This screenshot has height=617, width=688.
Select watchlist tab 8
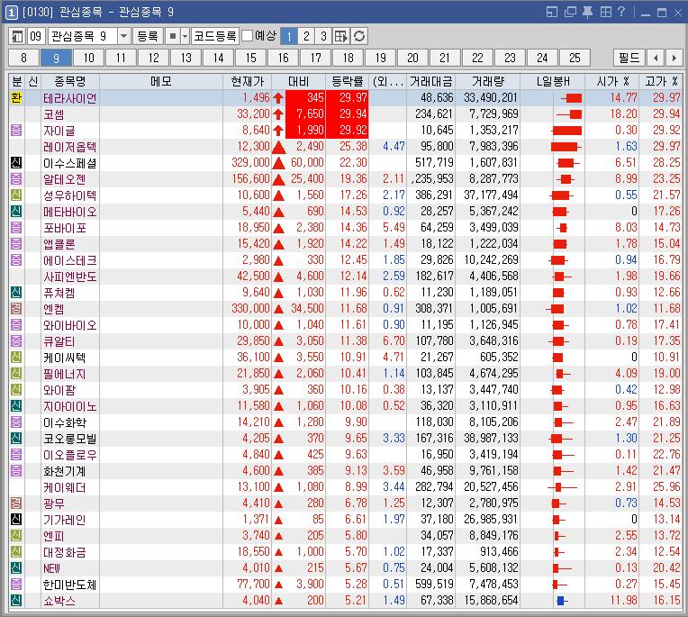23,58
